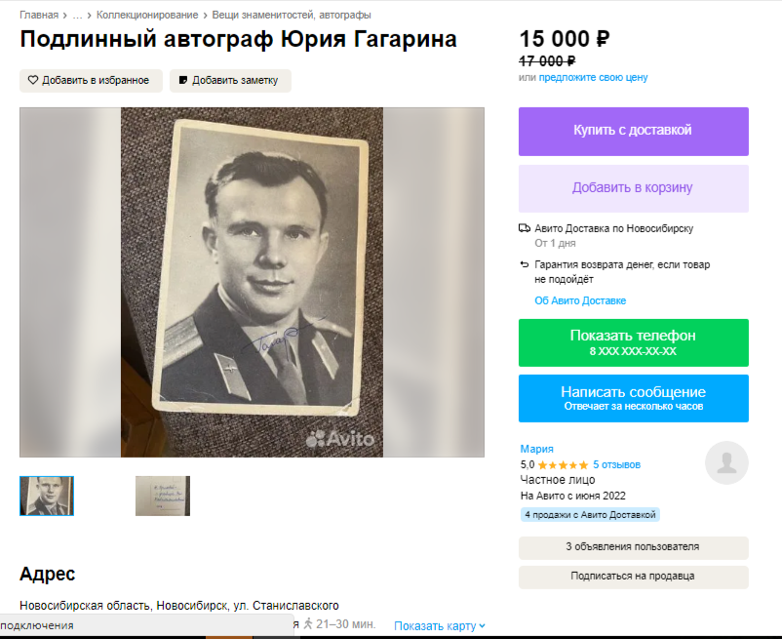Click the note icon on Add note button

(x=183, y=80)
